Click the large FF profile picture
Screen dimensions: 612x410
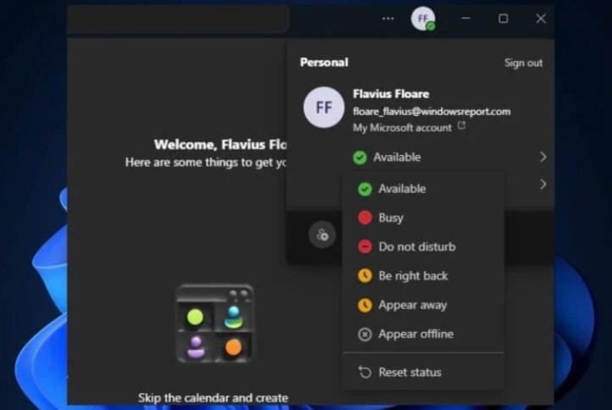pyautogui.click(x=324, y=108)
